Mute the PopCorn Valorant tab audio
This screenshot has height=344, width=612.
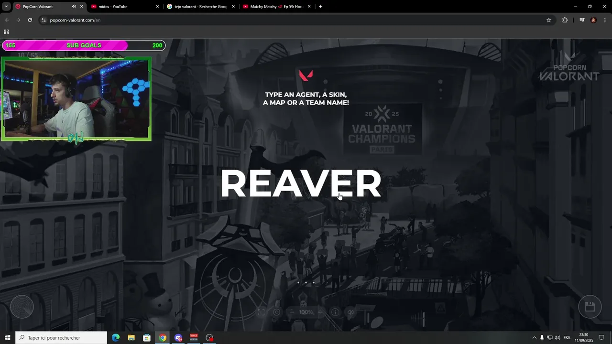click(x=74, y=7)
